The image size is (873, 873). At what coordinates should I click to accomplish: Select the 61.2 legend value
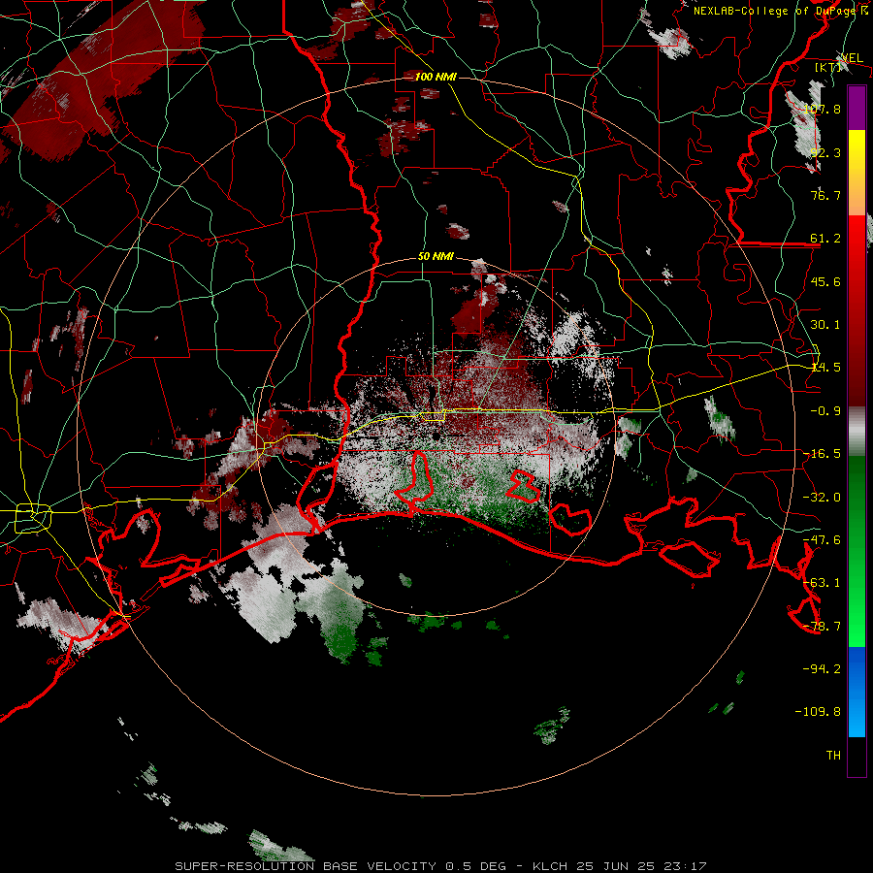click(x=825, y=239)
